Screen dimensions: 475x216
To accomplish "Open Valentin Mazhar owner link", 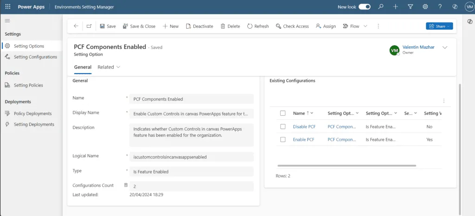I will (x=418, y=47).
